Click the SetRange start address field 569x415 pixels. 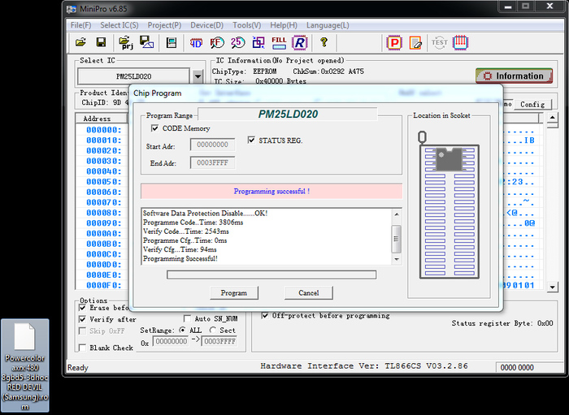coord(171,341)
